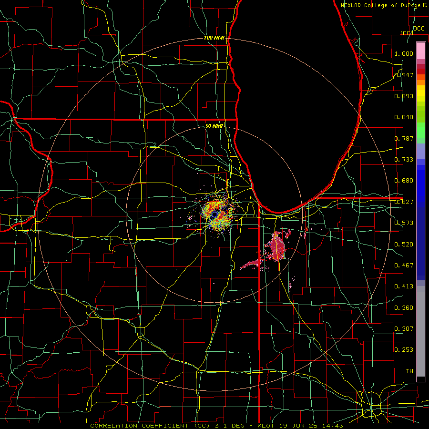
Task: Click the "50 NMI" range ring label
Action: [x=214, y=126]
